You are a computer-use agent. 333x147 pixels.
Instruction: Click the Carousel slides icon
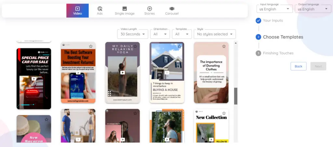coord(172,9)
